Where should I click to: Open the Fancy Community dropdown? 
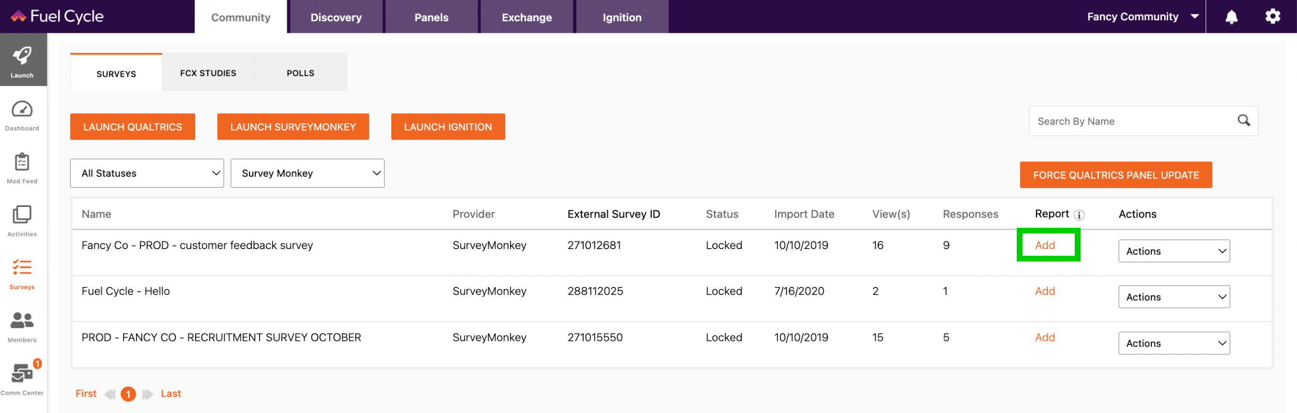(1143, 16)
